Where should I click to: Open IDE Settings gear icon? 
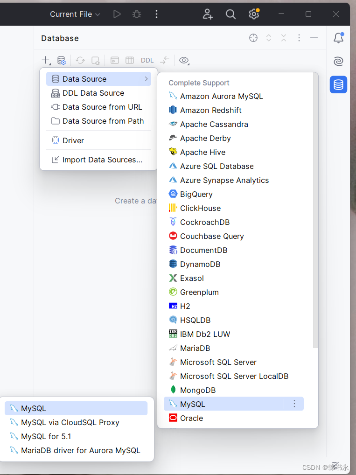[254, 14]
